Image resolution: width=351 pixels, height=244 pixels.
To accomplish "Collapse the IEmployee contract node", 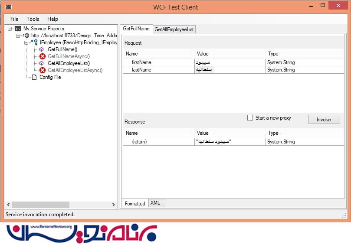I will point(26,42).
